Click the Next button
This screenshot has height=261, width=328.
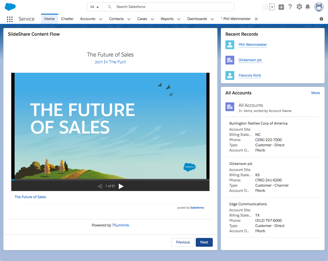pyautogui.click(x=204, y=242)
